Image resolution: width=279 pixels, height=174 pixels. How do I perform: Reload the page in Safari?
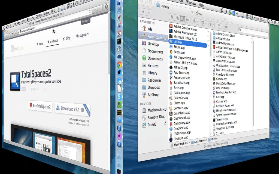point(89,12)
